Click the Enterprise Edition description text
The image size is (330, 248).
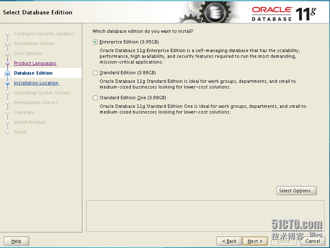200,56
